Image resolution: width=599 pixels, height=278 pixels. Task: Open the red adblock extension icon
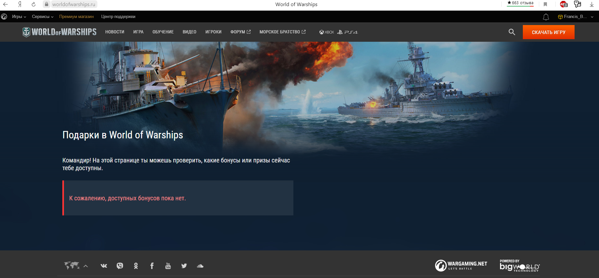564,4
